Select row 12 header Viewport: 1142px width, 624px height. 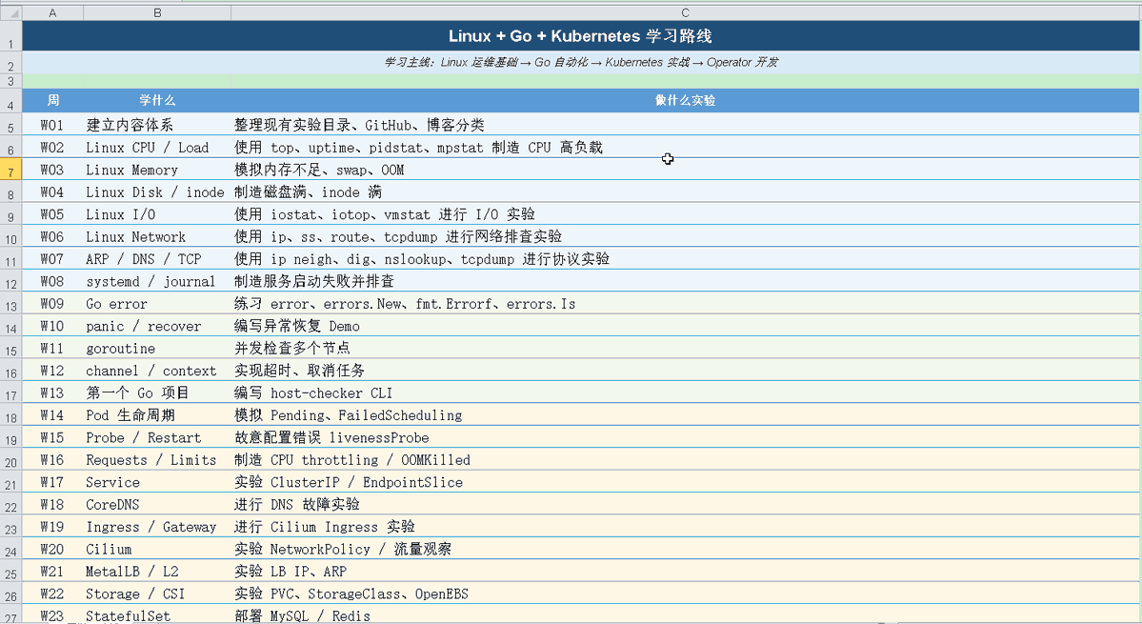(10, 281)
